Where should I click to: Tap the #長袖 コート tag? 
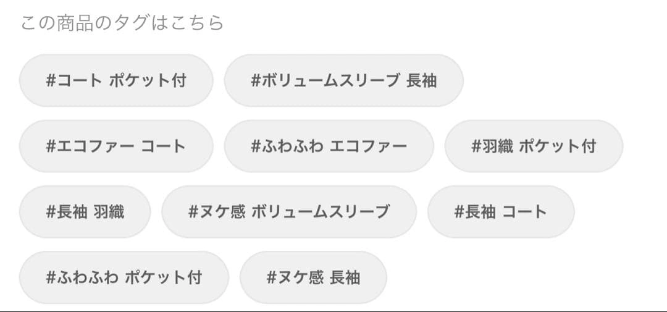pos(501,212)
